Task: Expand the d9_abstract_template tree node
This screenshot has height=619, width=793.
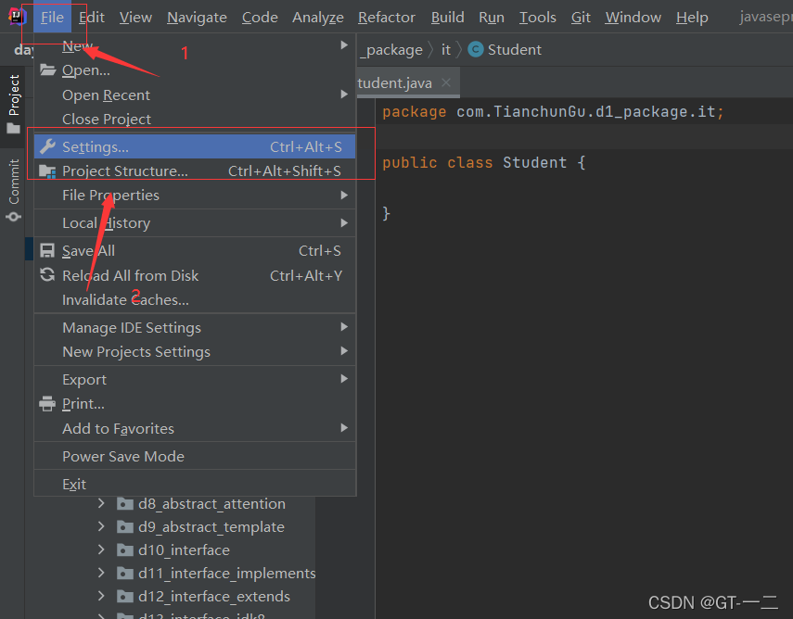Action: click(x=101, y=526)
